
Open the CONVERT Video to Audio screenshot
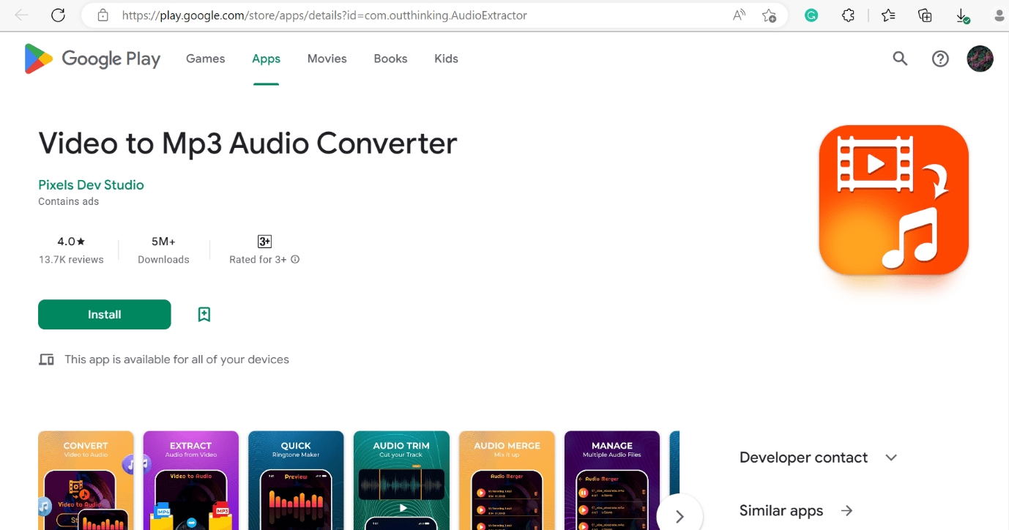[x=86, y=480]
